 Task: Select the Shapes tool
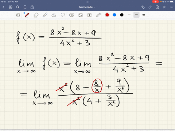(54, 15)
